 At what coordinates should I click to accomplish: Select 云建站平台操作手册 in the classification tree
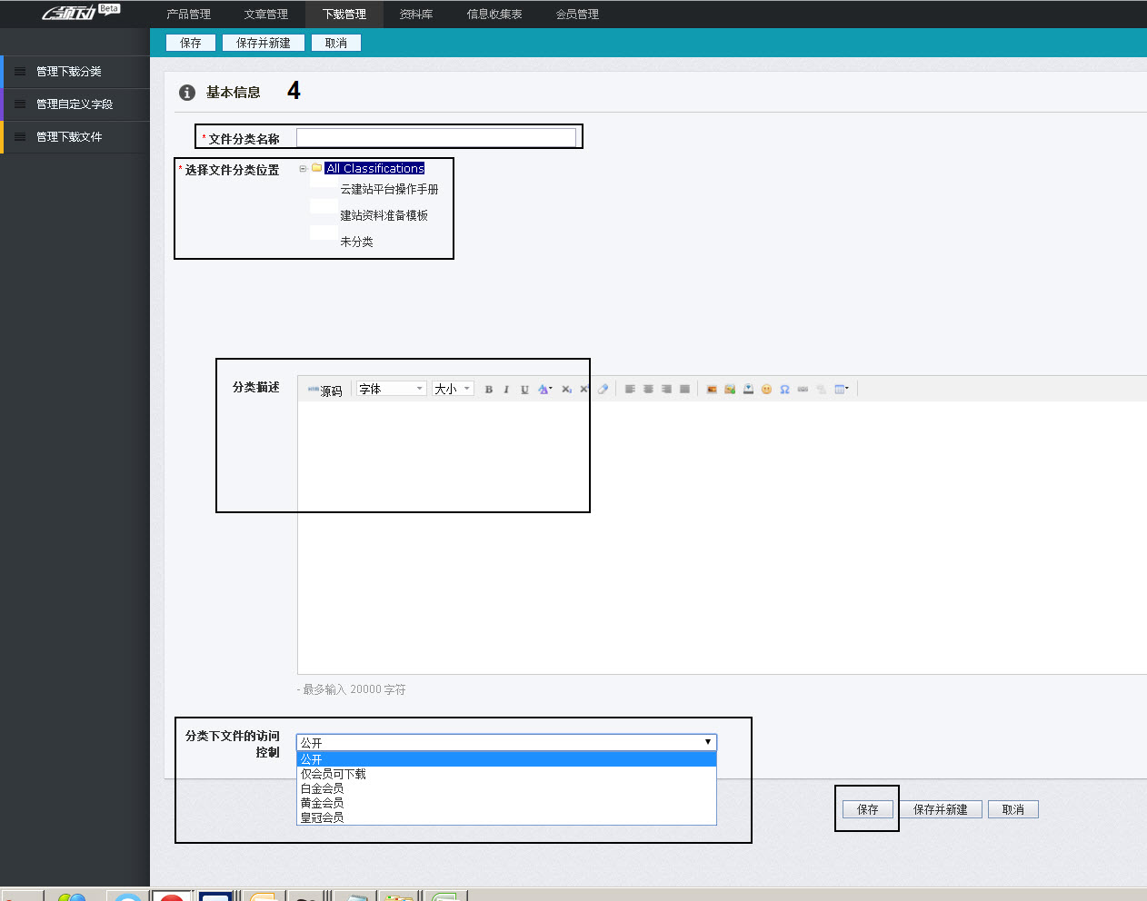[x=389, y=190]
